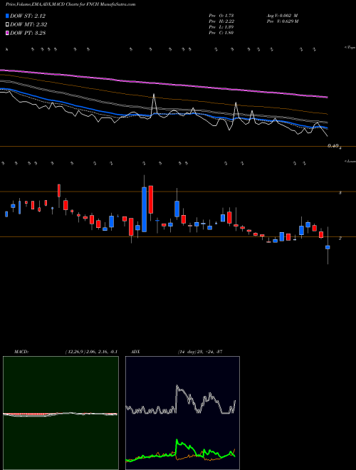Screen dimensions: 356x470
Task: Click the 'Pre V: 0.629 M' value
Action: 282,21
